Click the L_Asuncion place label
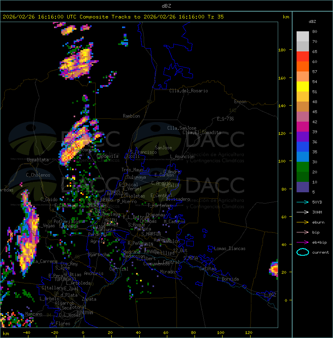This screenshot has height=338, width=333. [x=182, y=157]
